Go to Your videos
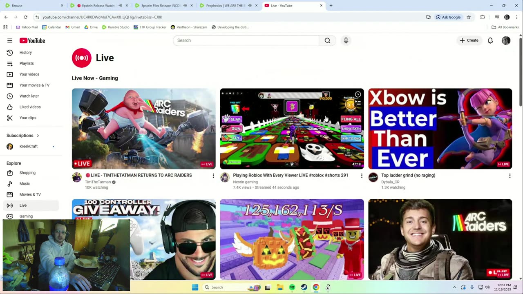The height and width of the screenshot is (294, 523). [x=29, y=74]
